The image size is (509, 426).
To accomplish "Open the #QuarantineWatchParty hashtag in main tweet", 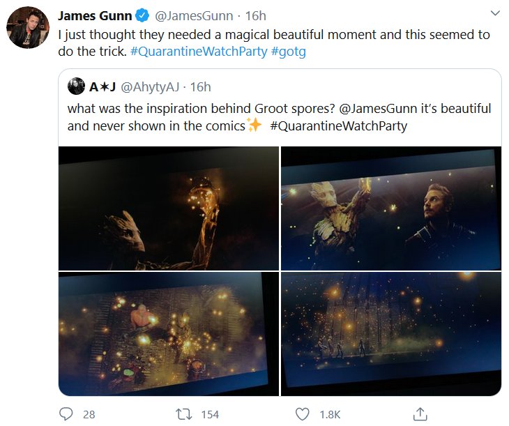I will [x=199, y=52].
